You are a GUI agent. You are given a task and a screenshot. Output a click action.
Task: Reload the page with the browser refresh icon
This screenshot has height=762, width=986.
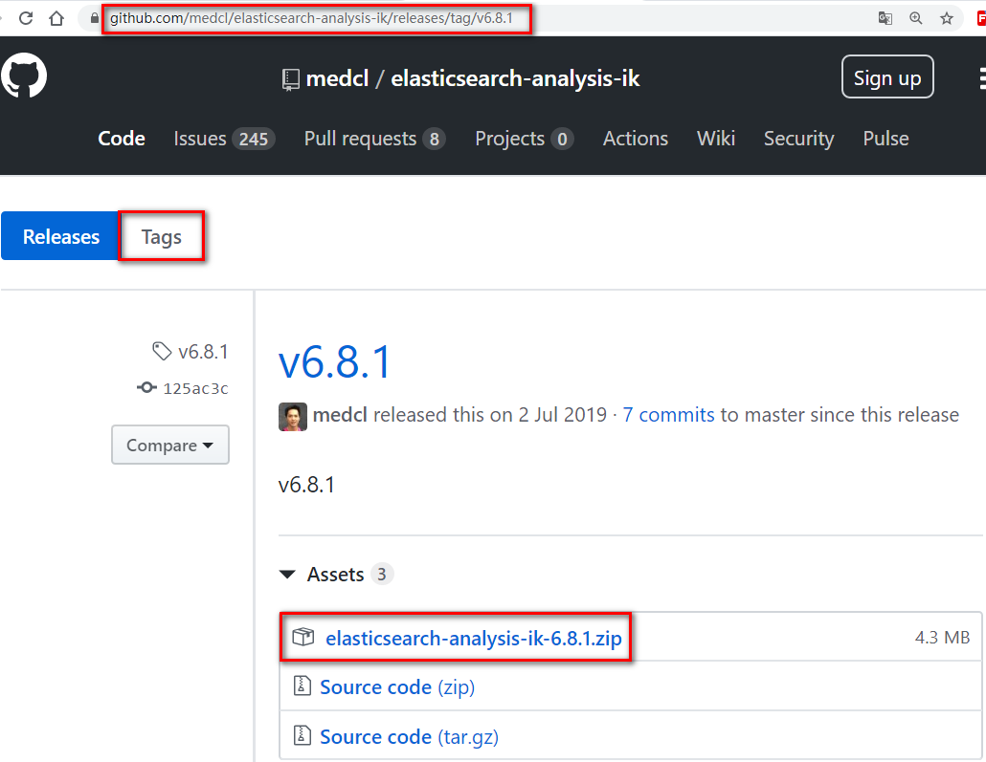click(26, 18)
